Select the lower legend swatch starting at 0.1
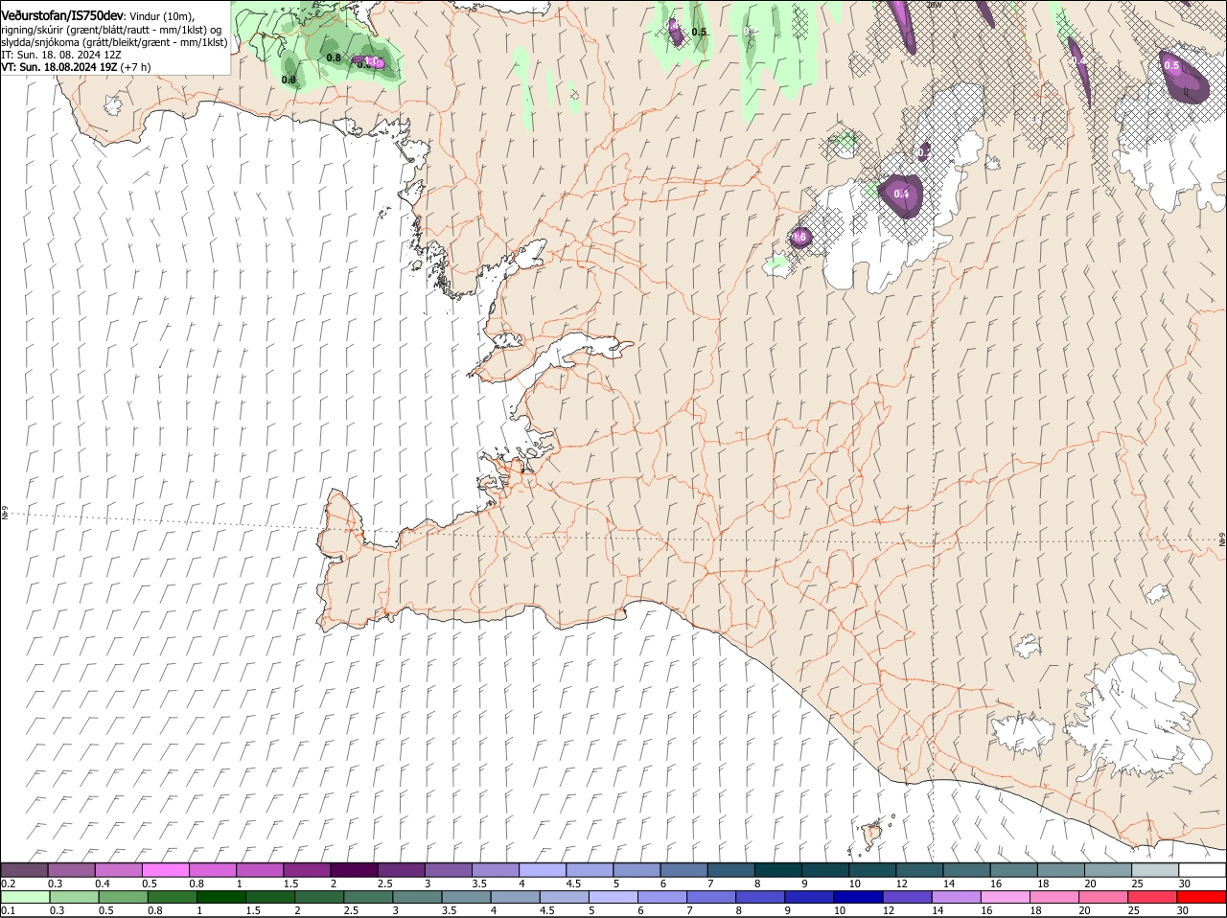Image resolution: width=1227 pixels, height=918 pixels. click(x=25, y=898)
